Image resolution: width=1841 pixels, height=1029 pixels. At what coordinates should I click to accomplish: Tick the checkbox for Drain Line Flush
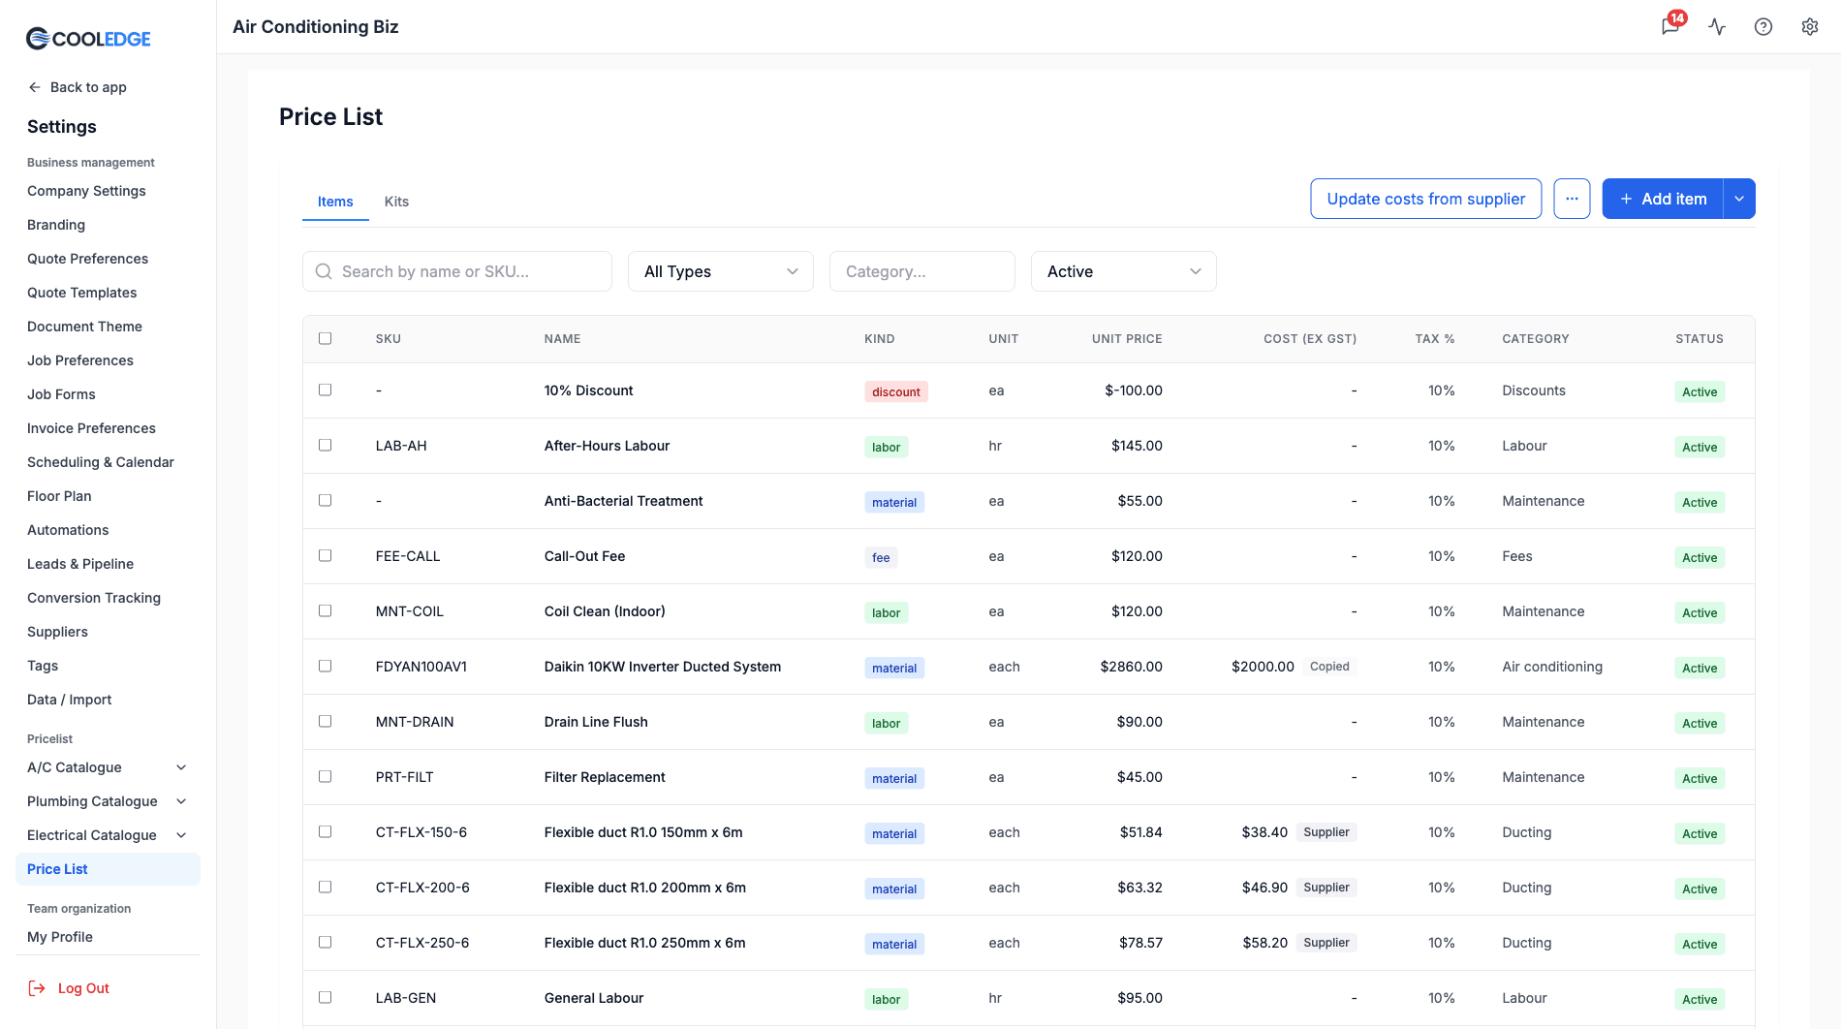click(326, 721)
